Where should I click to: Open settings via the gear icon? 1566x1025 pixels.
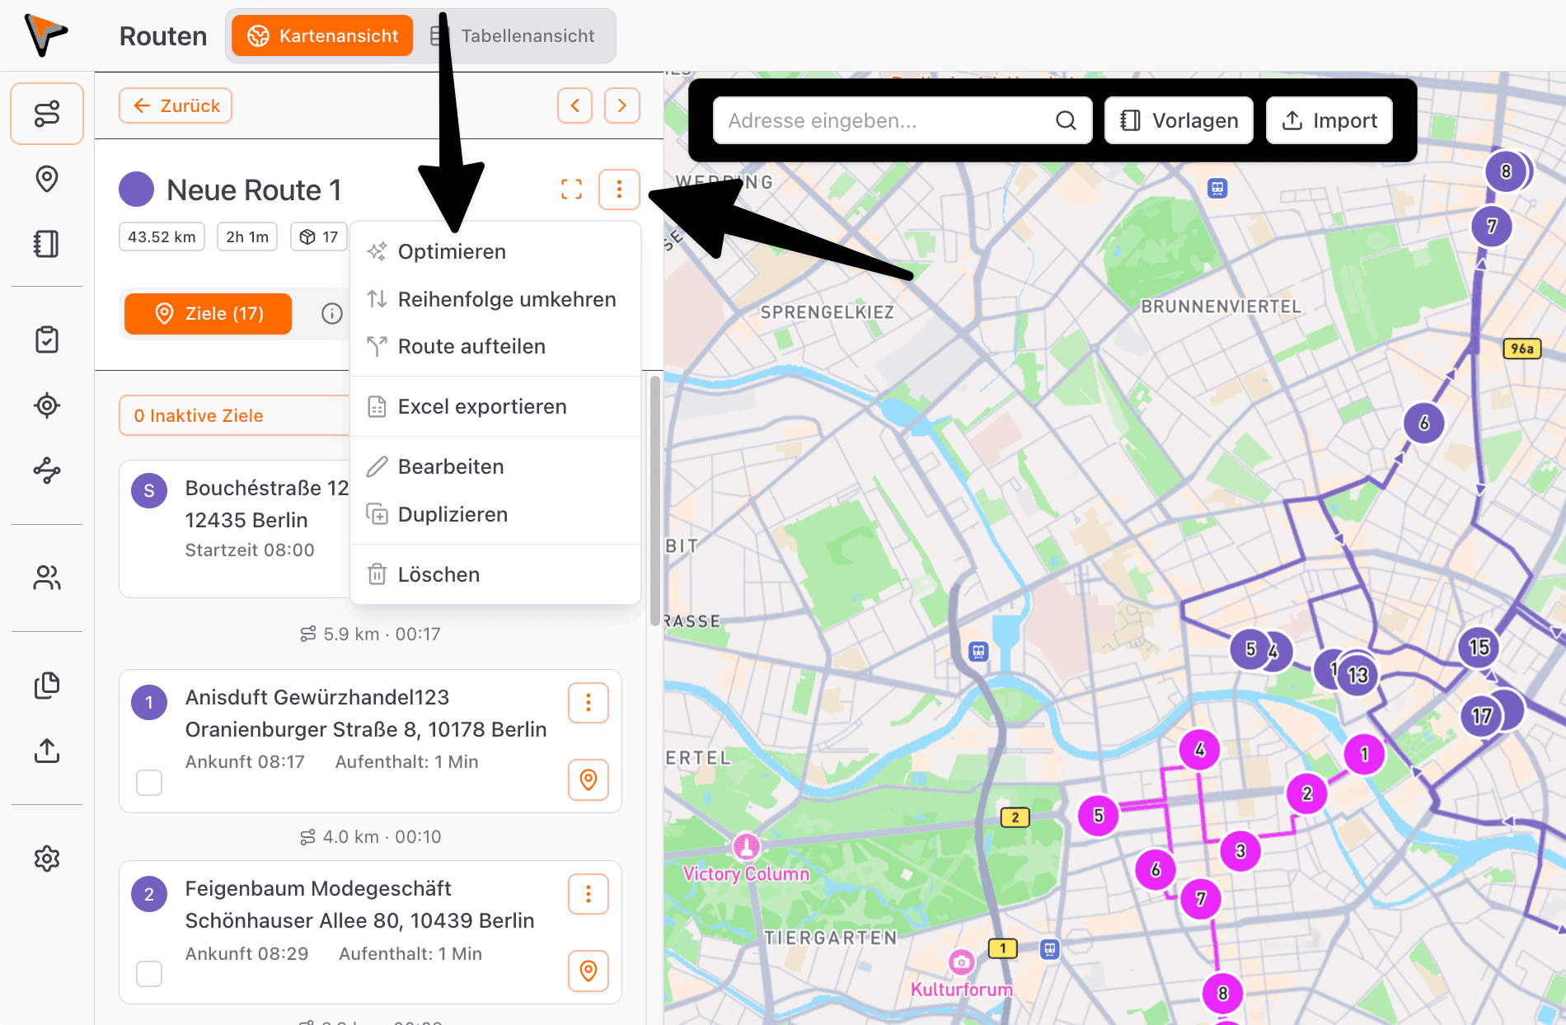click(47, 858)
